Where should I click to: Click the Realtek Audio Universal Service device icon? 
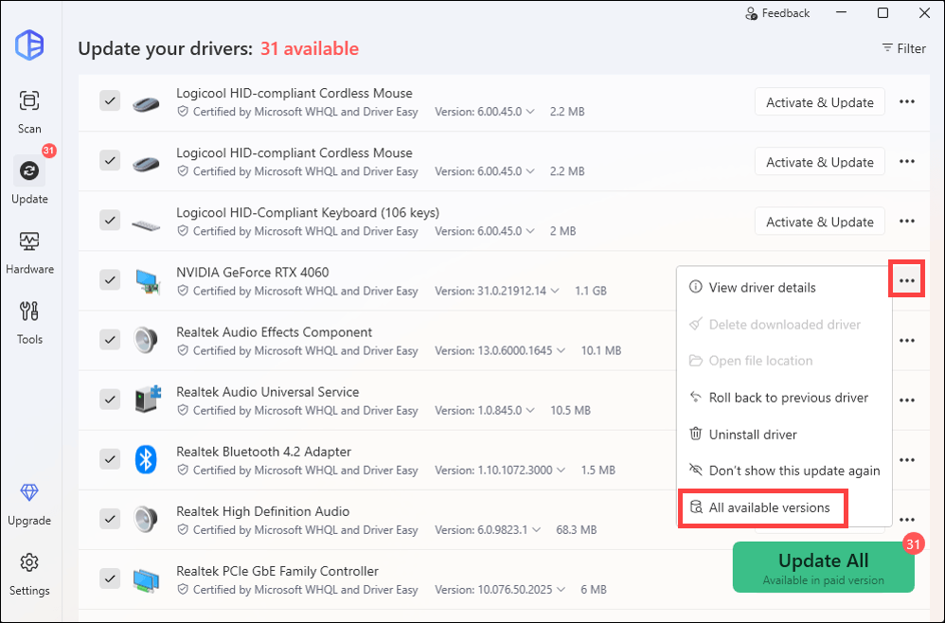(x=148, y=400)
